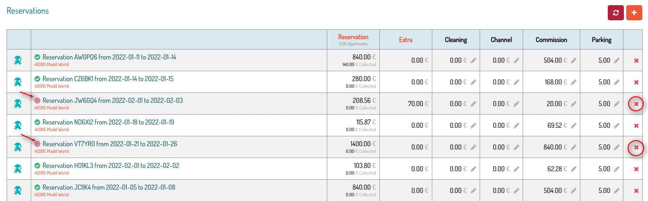Open reservation ND6XI2 details link
648x201 pixels.
click(108, 122)
